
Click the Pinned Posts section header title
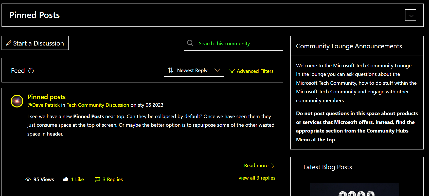34,15
